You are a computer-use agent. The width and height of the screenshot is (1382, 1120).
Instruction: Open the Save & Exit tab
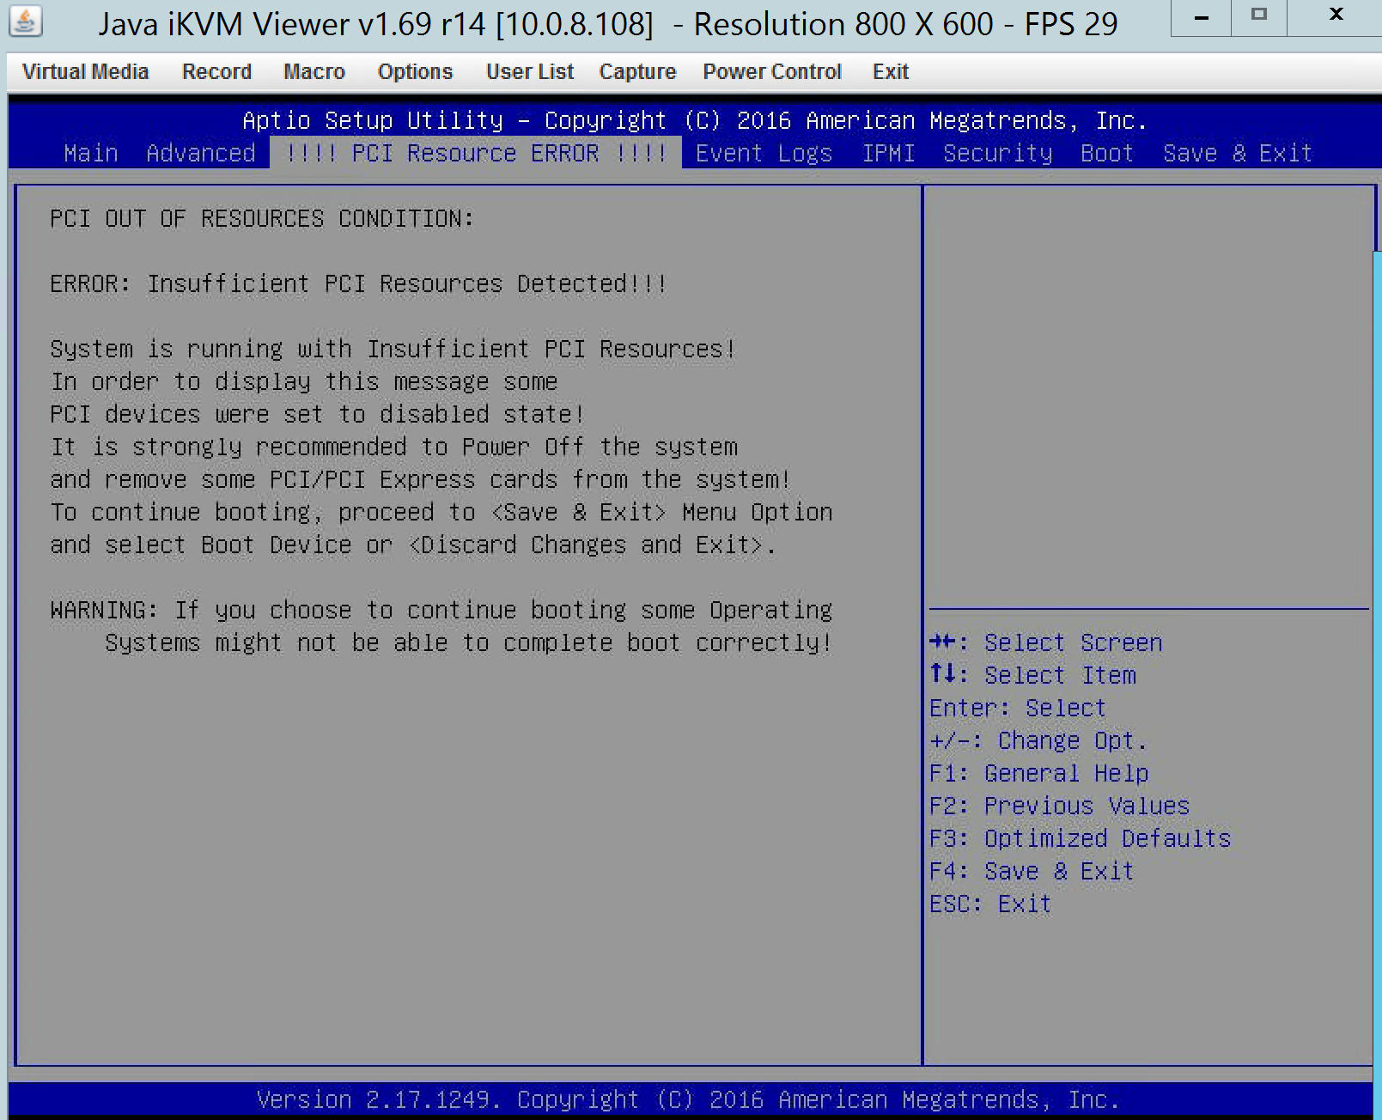click(x=1238, y=153)
